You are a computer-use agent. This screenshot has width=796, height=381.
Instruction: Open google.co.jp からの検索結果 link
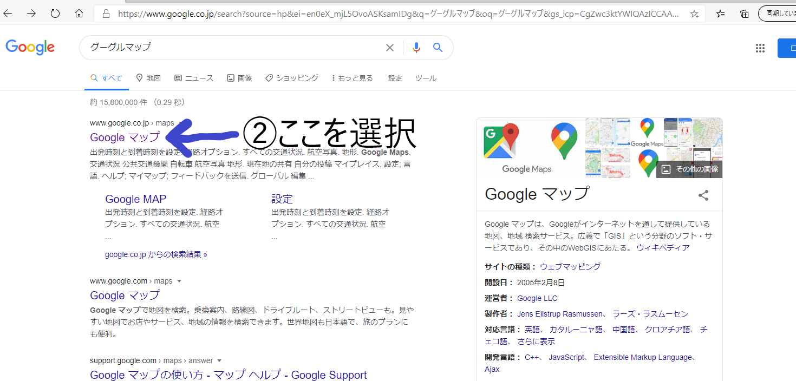pos(156,254)
